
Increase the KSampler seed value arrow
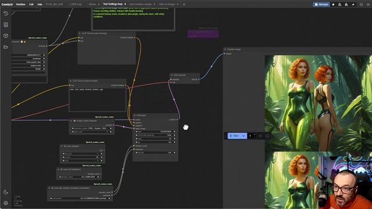(174, 132)
